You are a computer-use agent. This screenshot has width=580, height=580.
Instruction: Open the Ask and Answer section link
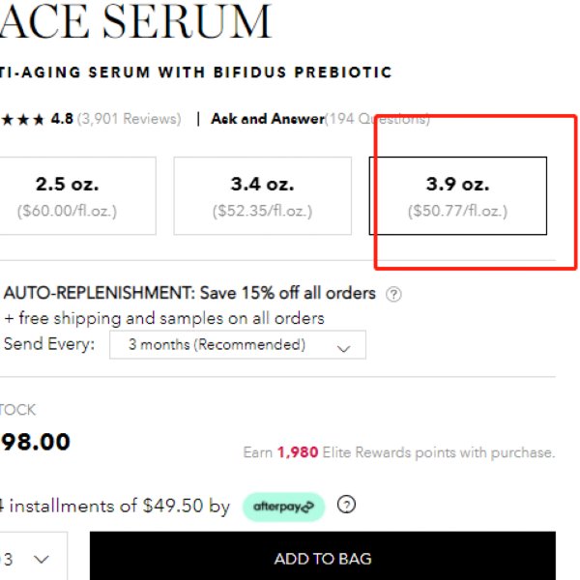268,119
